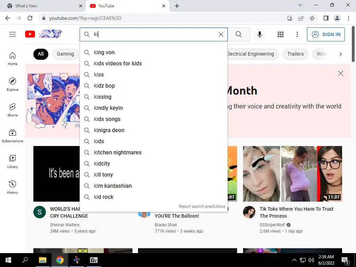The height and width of the screenshot is (267, 356).
Task: Share this page via address bar icon
Action: [x=301, y=18]
